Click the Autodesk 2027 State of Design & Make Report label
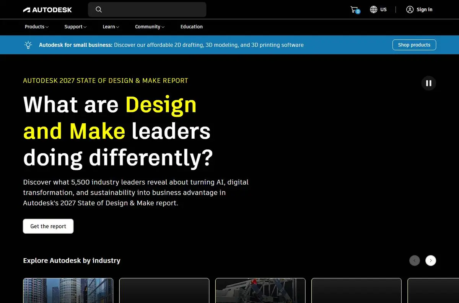459x303 pixels. coord(106,81)
